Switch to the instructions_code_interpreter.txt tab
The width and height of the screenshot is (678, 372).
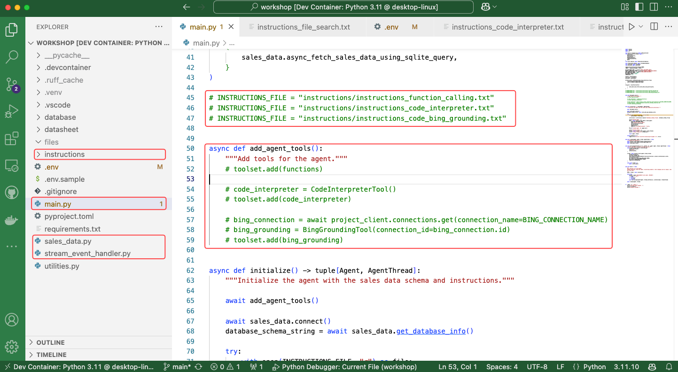coord(507,27)
